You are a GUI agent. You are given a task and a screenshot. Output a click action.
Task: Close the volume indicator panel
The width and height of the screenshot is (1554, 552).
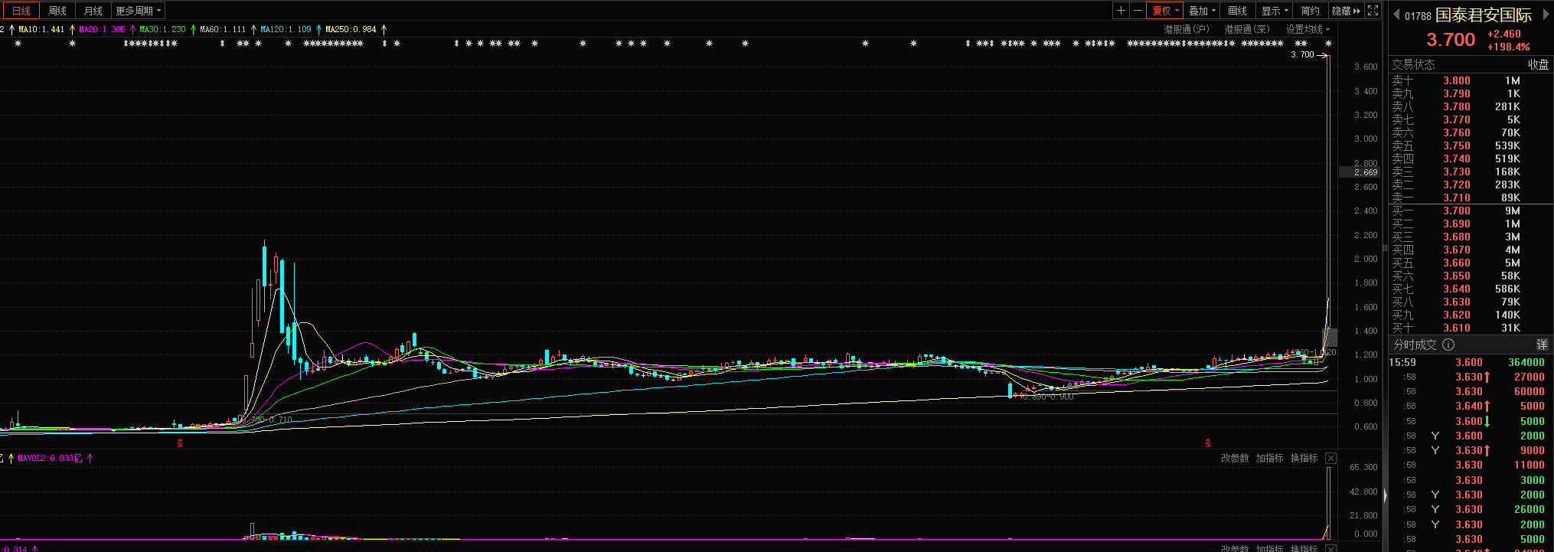(x=1330, y=458)
